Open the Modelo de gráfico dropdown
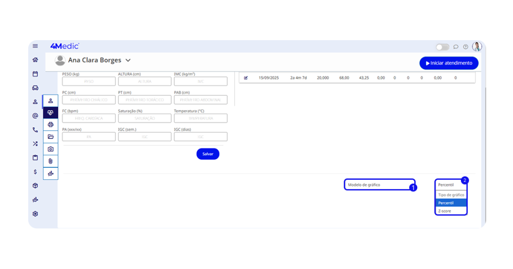513x269 pixels. (x=379, y=185)
